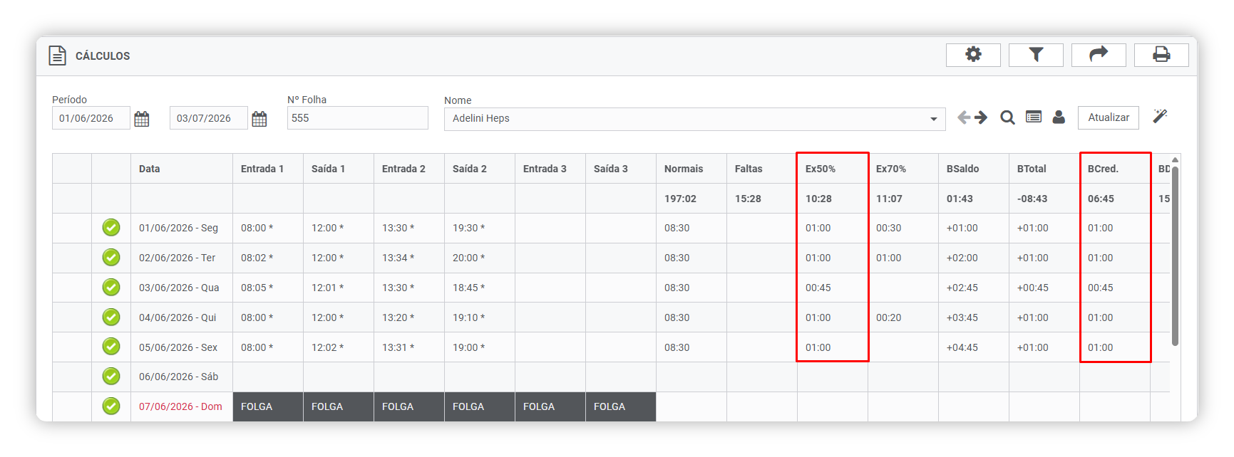The image size is (1234, 457).
Task: Print the calculations with printer icon
Action: pyautogui.click(x=1161, y=55)
